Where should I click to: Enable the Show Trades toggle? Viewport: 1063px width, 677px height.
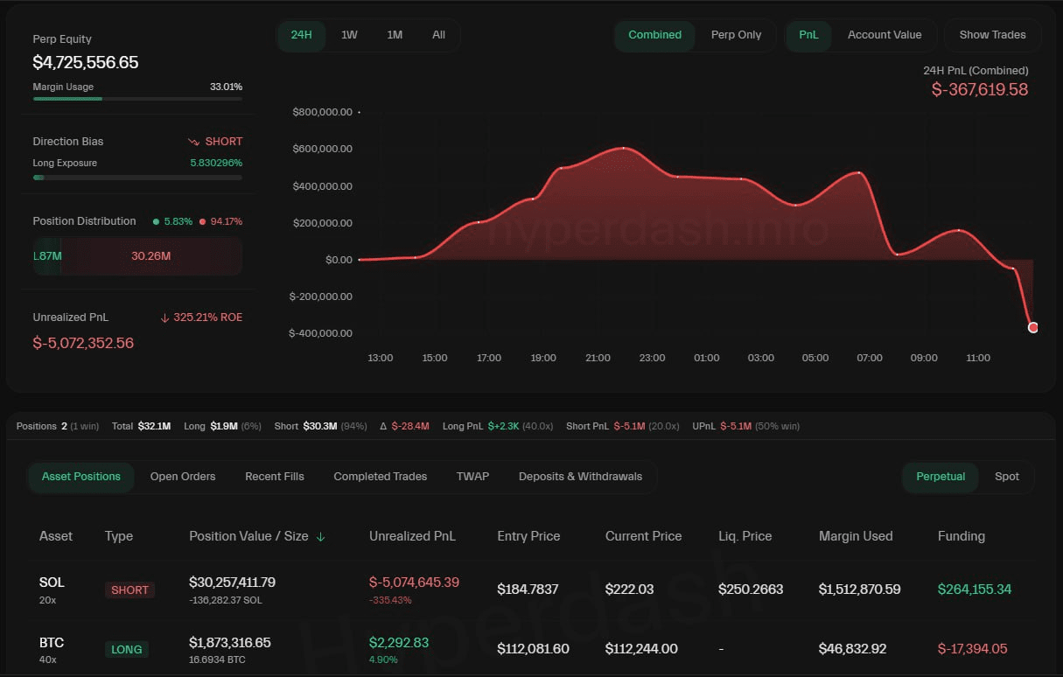coord(992,35)
